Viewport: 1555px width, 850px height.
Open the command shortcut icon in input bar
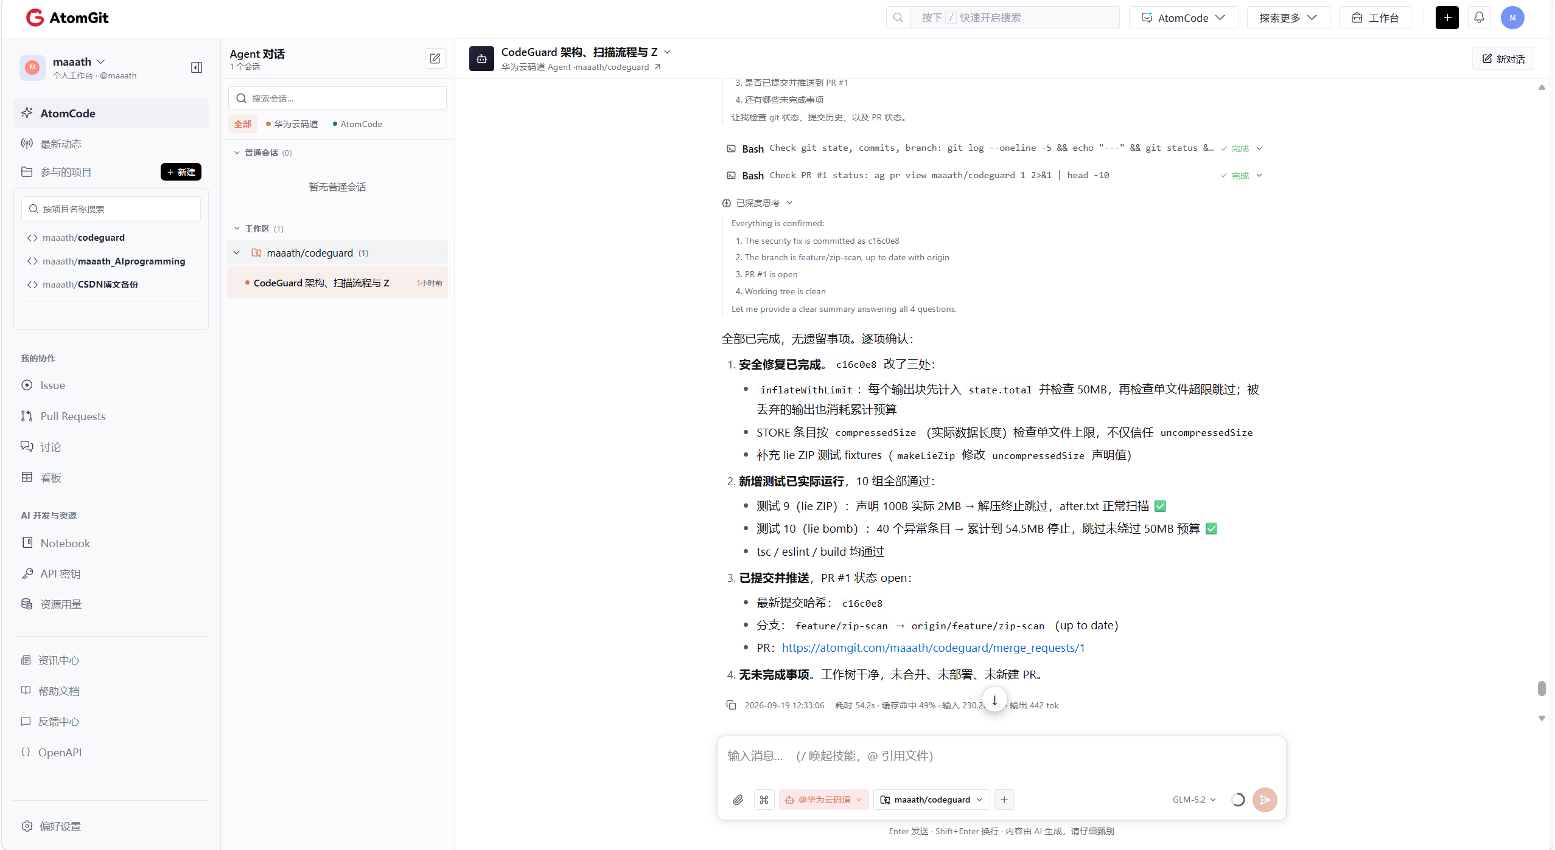coord(764,800)
